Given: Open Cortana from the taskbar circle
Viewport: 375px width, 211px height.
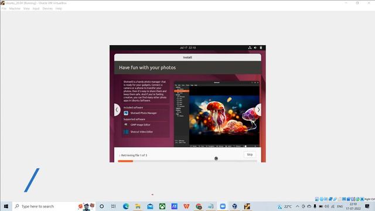Looking at the screenshot, I should [101, 206].
